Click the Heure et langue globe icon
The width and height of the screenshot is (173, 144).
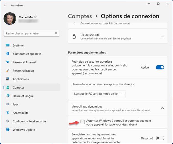(x=8, y=96)
